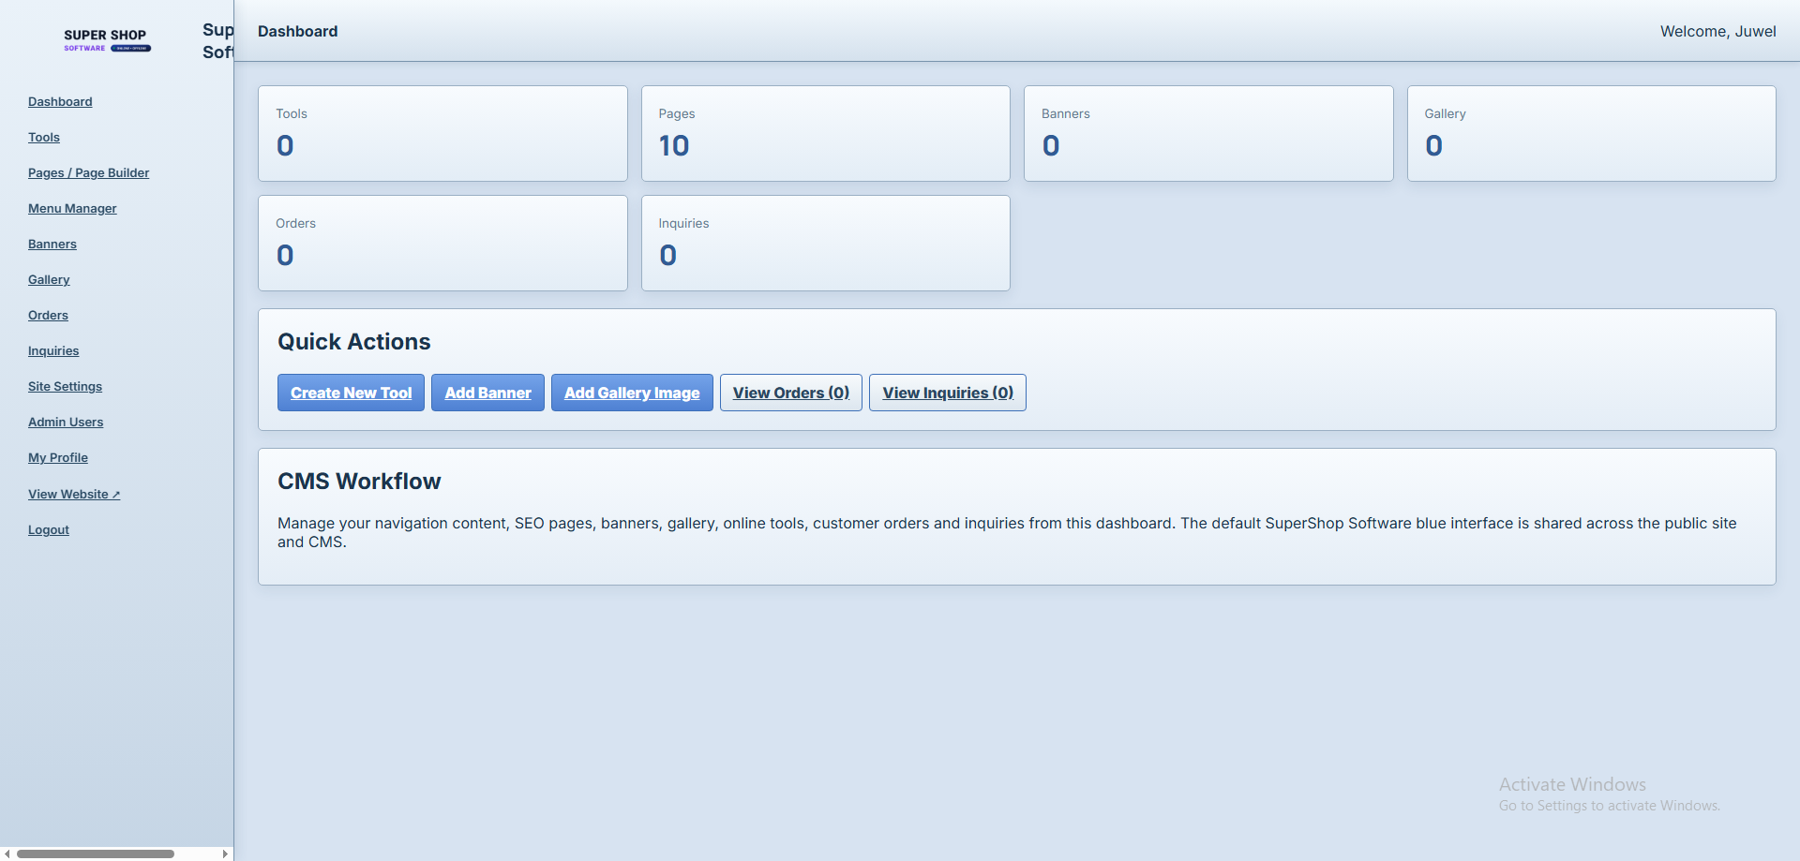Click the Super Shop Software logo
Image resolution: width=1800 pixels, height=861 pixels.
pos(107,40)
